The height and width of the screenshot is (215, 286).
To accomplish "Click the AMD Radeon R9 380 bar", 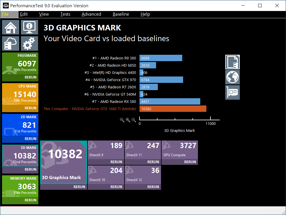I will point(161,58).
